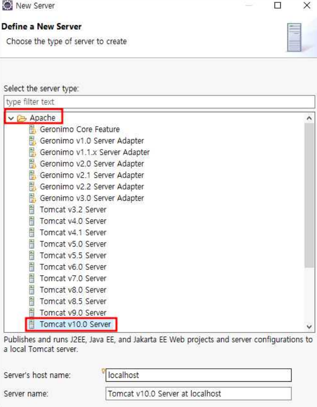
Task: Select Tomcat v7.0 Server
Action: 73,278
